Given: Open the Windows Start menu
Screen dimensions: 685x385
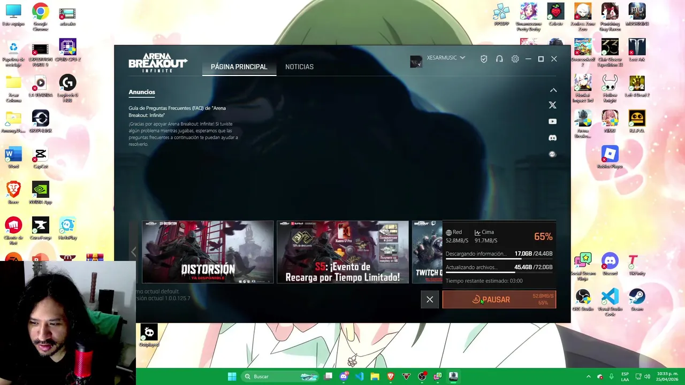Looking at the screenshot, I should (232, 376).
